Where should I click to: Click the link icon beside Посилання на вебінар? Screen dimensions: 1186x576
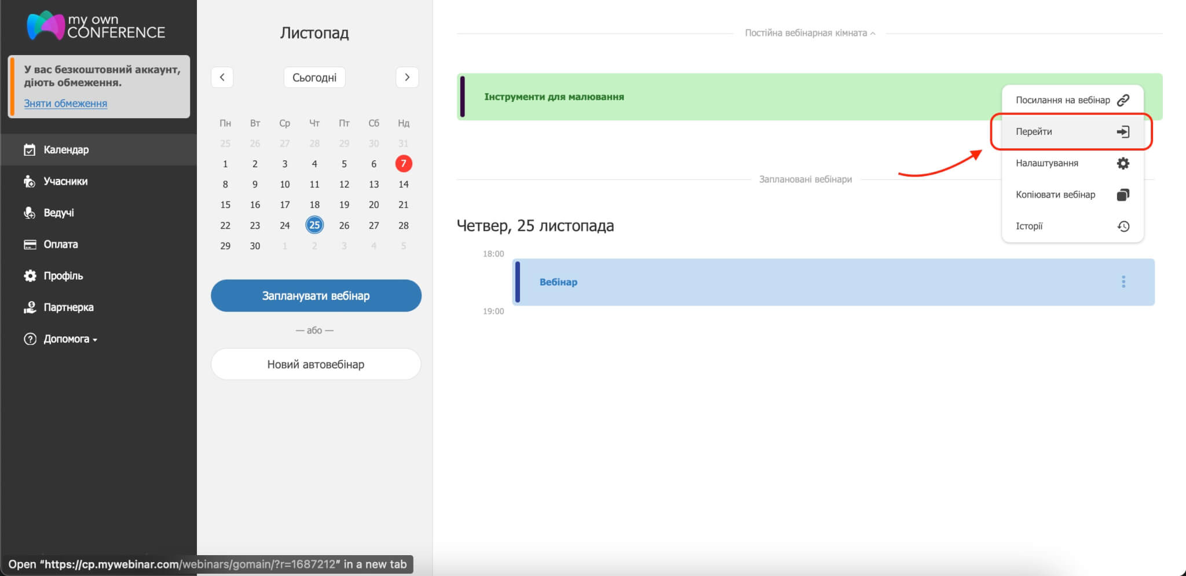pyautogui.click(x=1122, y=100)
